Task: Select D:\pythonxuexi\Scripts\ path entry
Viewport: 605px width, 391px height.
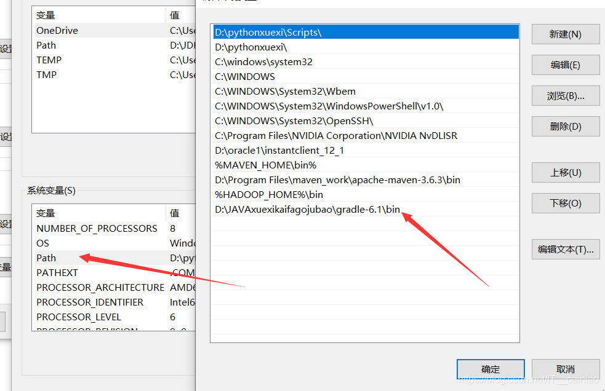Action: coord(366,33)
